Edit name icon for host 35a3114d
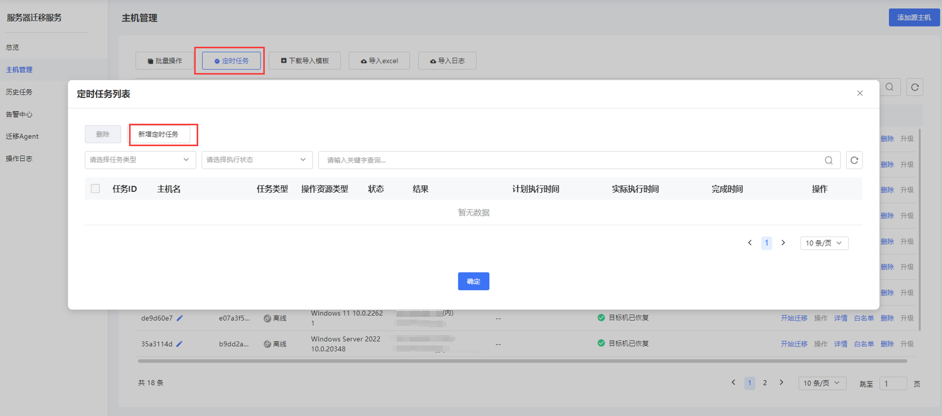This screenshot has height=416, width=942. coord(180,344)
